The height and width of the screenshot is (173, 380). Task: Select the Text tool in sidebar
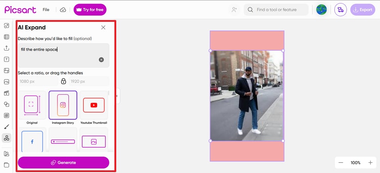(7, 59)
